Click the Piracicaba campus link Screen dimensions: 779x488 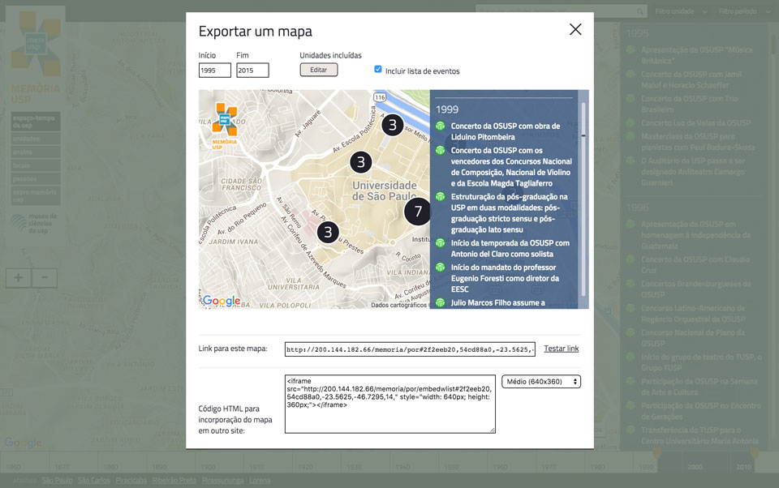(x=131, y=480)
